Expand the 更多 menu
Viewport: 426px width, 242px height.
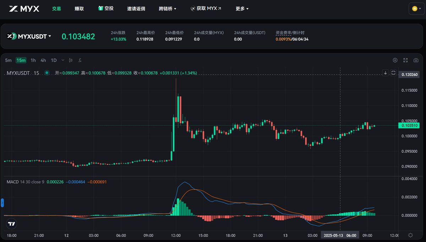pyautogui.click(x=242, y=9)
